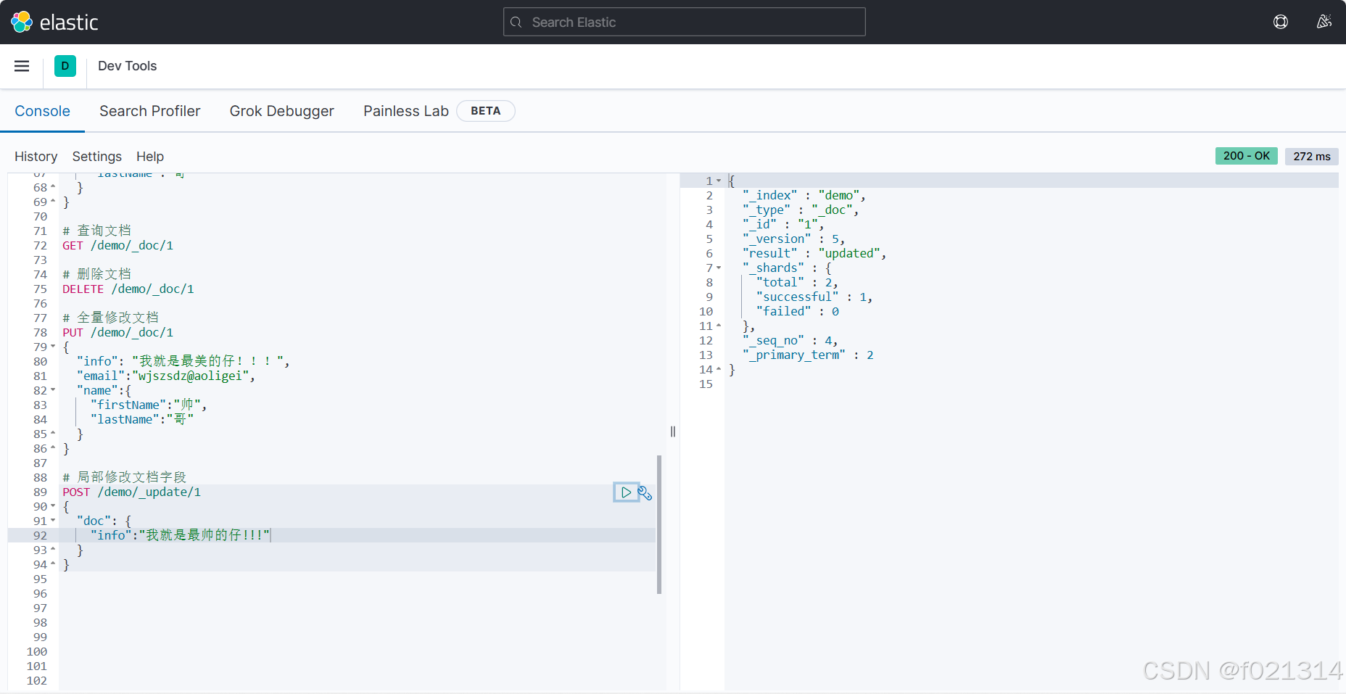Click "_type" : "_doc" in response
Image resolution: width=1346 pixels, height=694 pixels.
point(801,210)
